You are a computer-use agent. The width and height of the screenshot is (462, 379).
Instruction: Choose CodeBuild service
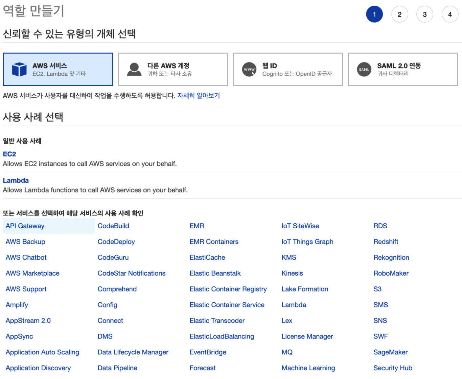click(x=113, y=226)
